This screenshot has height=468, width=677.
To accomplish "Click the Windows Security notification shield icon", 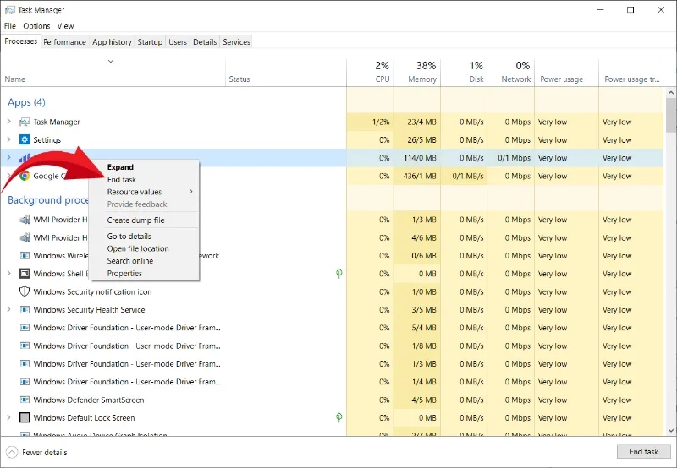I will pos(25,291).
